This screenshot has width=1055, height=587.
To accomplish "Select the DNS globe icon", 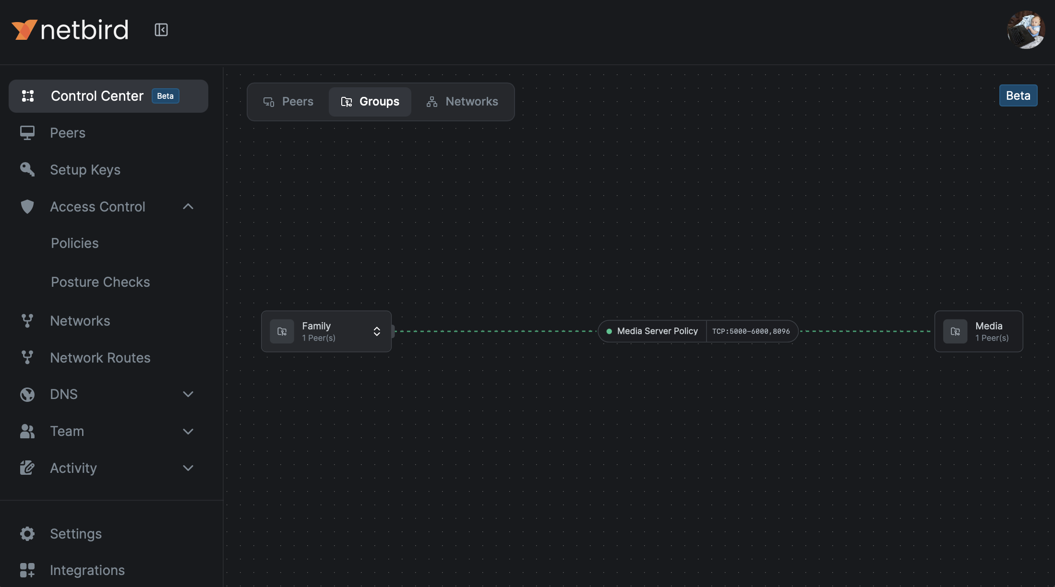I will pyautogui.click(x=27, y=394).
